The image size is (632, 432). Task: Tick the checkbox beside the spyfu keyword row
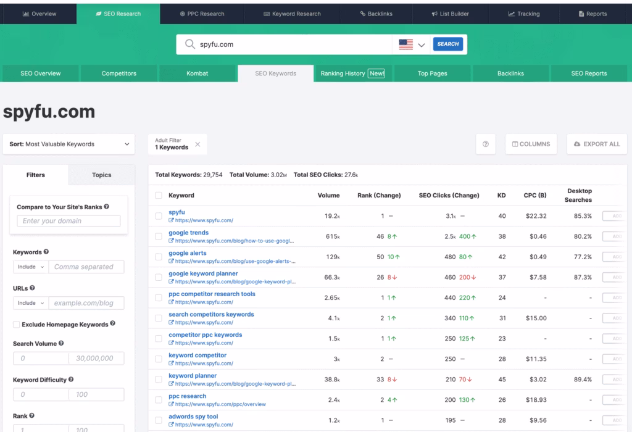pos(159,215)
